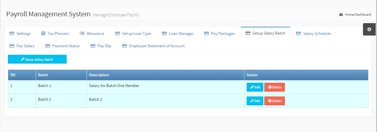Image resolution: width=377 pixels, height=132 pixels.
Task: Click the barcode icon beside Allowance
Action: click(82, 34)
